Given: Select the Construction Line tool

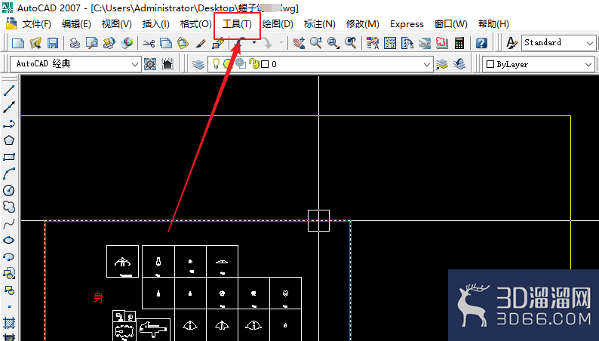Looking at the screenshot, I should point(9,107).
